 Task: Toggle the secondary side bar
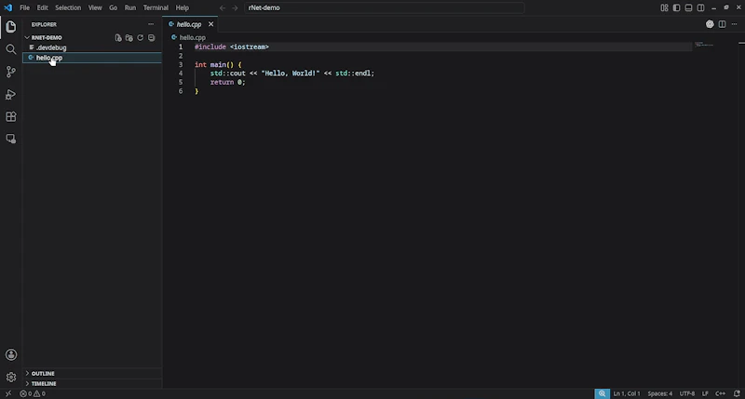(701, 7)
